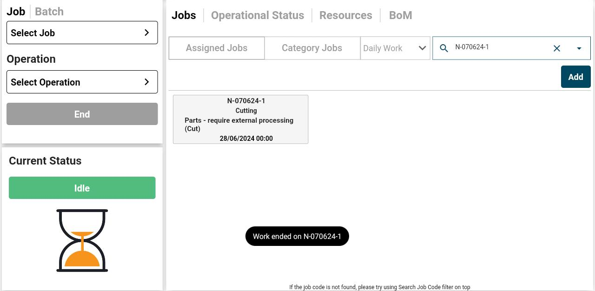The width and height of the screenshot is (595, 291).
Task: Focus the job code search field
Action: 500,47
